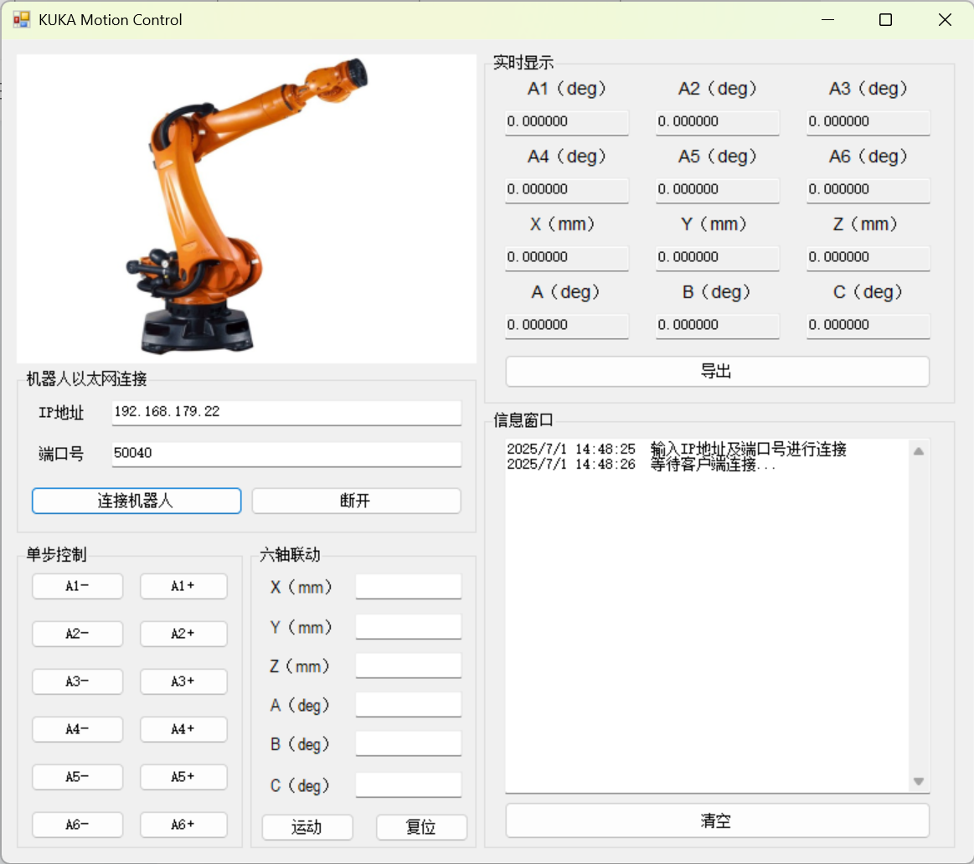This screenshot has height=864, width=974.
Task: Click the A3+ step button
Action: (183, 681)
